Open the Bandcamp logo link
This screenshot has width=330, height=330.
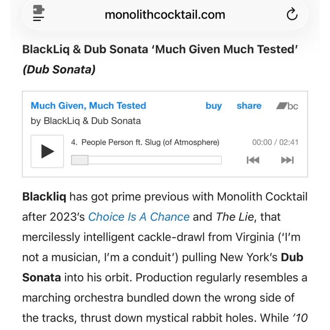click(x=287, y=106)
